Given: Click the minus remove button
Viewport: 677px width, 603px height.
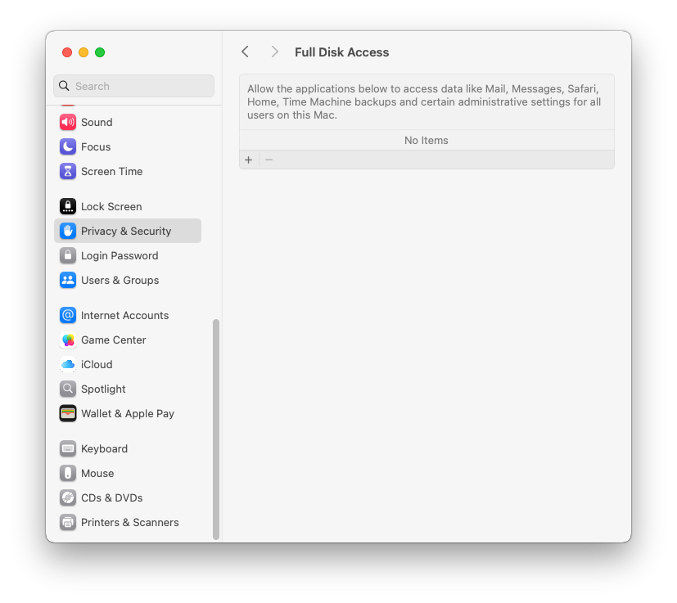Looking at the screenshot, I should click(x=269, y=160).
